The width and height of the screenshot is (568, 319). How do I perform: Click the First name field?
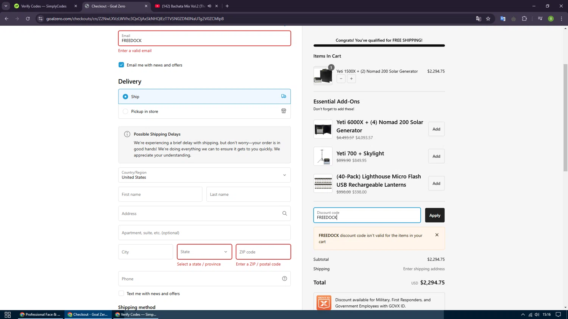pos(160,194)
